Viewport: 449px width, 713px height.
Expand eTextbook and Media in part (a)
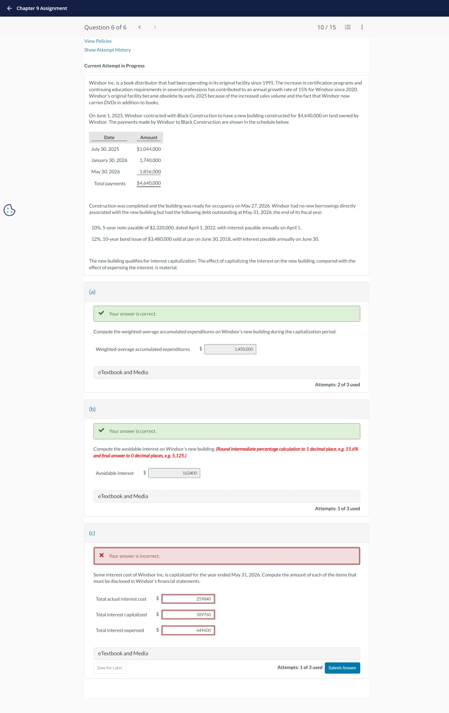[227, 373]
